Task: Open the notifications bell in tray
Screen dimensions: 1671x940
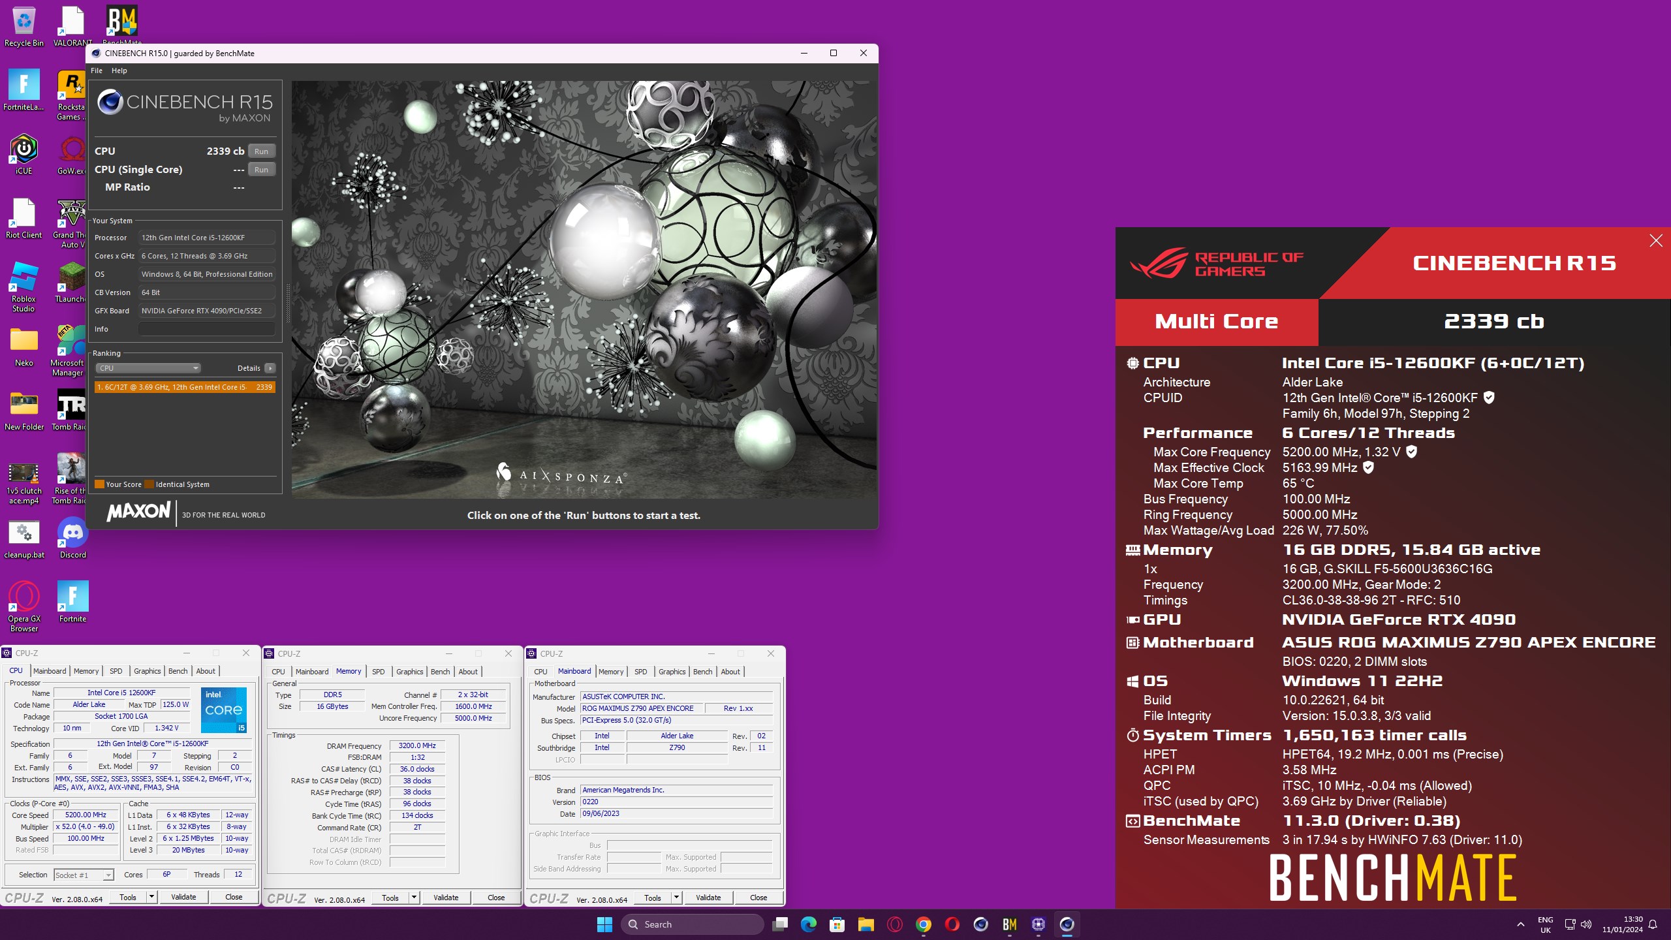Action: click(1653, 924)
